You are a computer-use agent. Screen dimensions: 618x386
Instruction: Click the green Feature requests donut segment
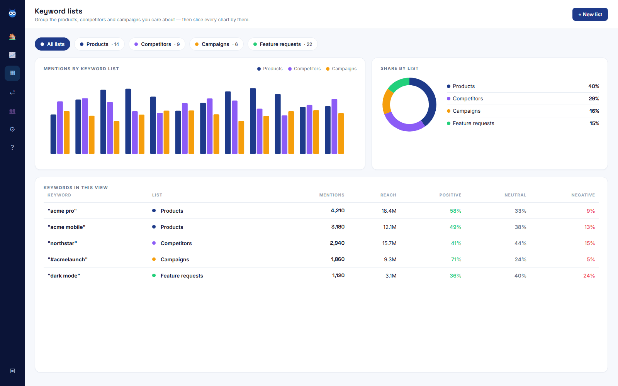tap(399, 84)
